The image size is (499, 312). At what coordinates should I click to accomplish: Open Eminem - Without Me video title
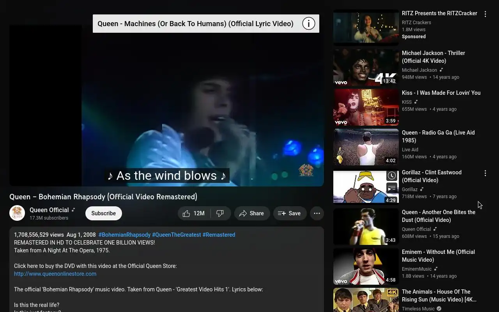coord(438,256)
